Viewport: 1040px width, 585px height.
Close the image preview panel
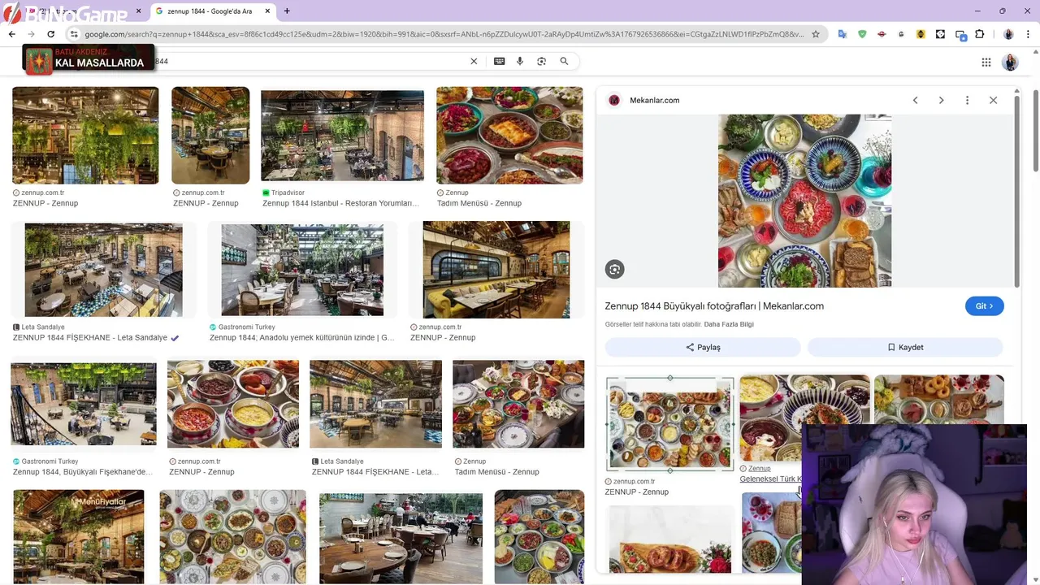point(993,100)
